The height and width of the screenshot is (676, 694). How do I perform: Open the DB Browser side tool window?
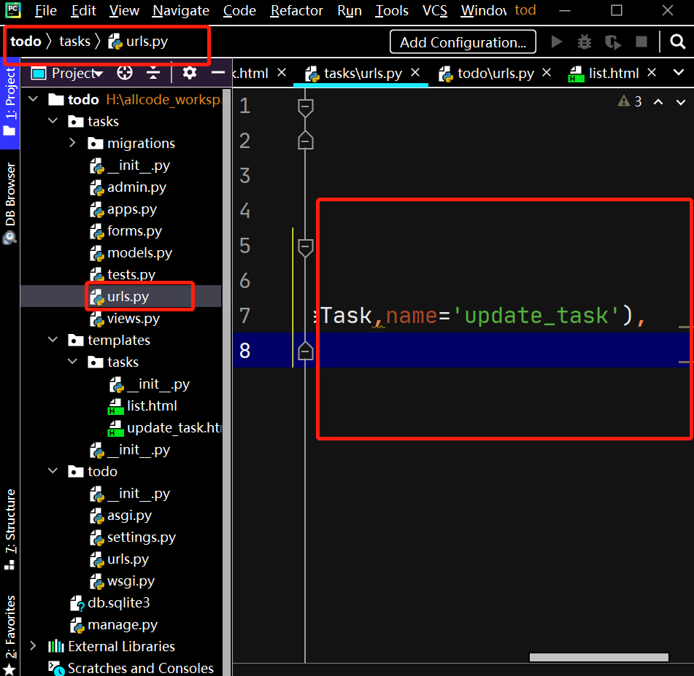tap(9, 203)
